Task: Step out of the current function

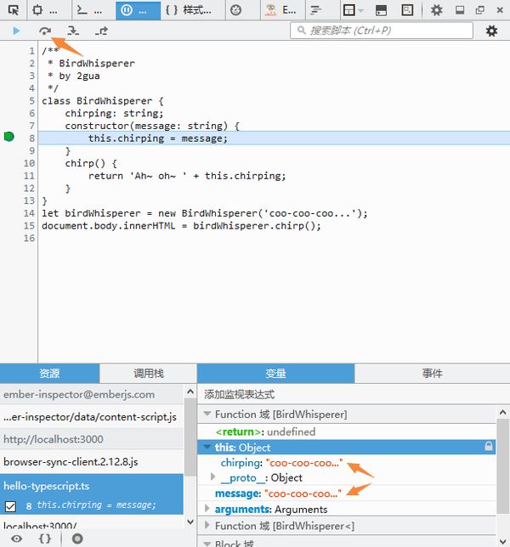Action: (102, 31)
